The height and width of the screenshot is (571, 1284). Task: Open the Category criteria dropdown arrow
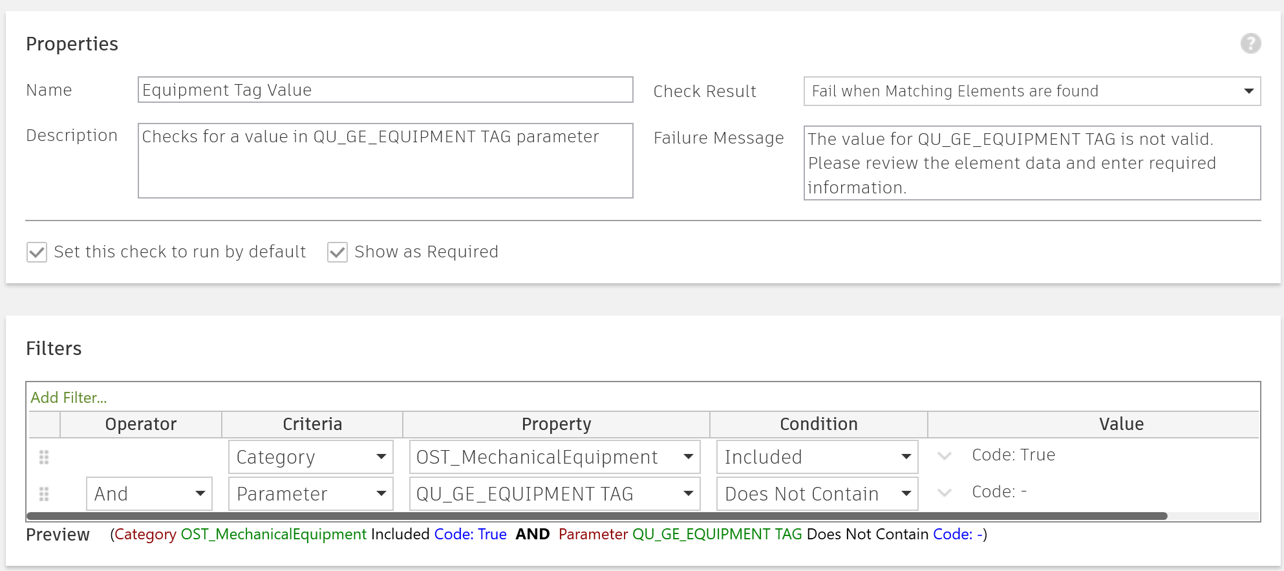click(x=382, y=457)
